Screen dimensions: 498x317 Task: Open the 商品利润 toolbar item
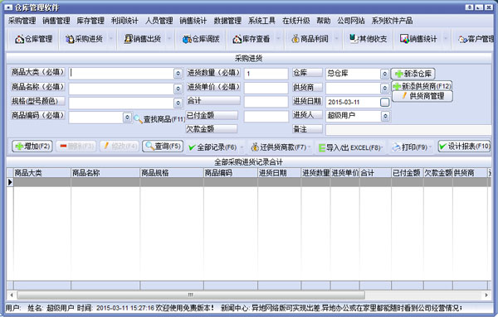(310, 39)
